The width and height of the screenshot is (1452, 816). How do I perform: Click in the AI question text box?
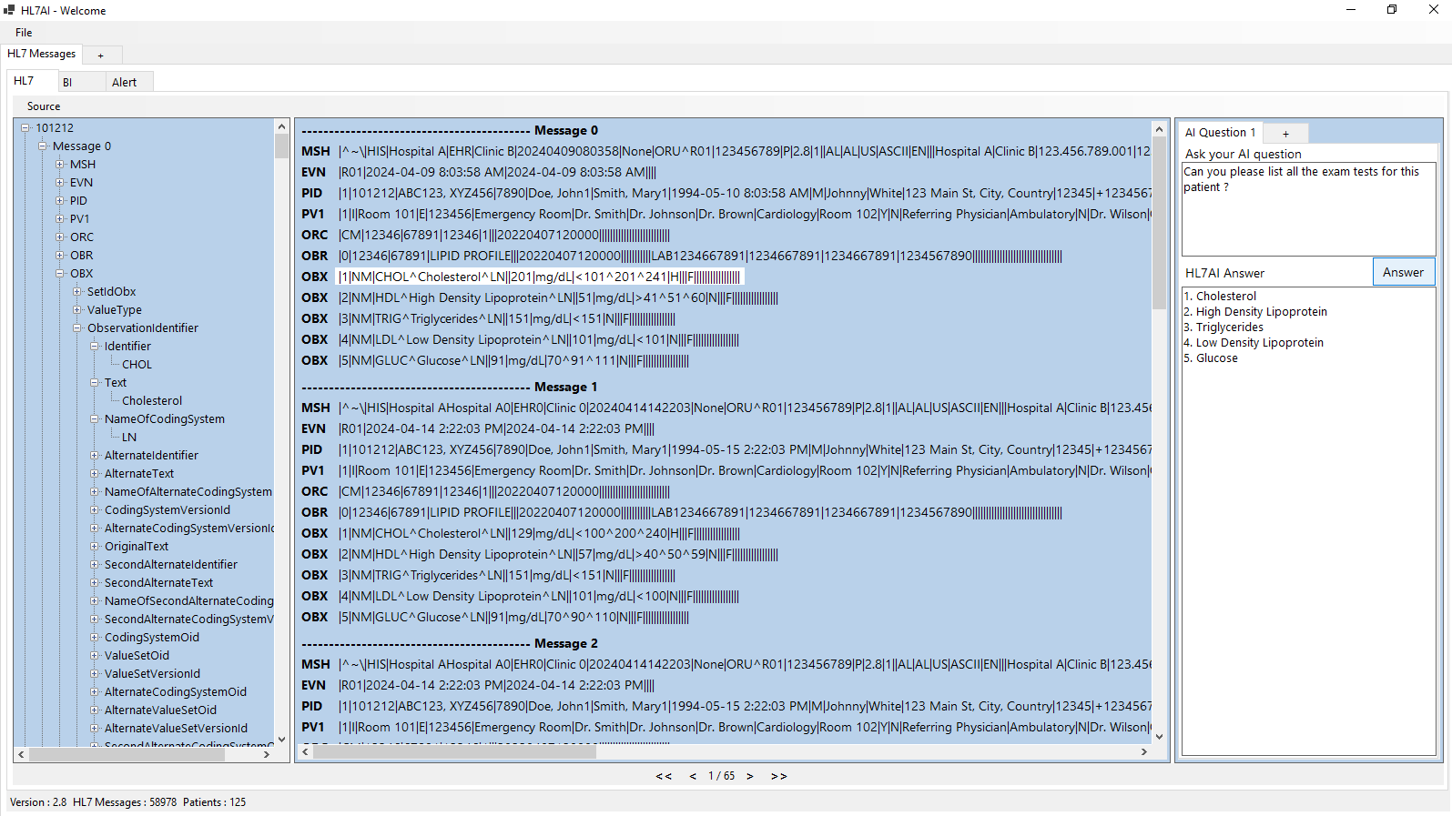click(1308, 209)
